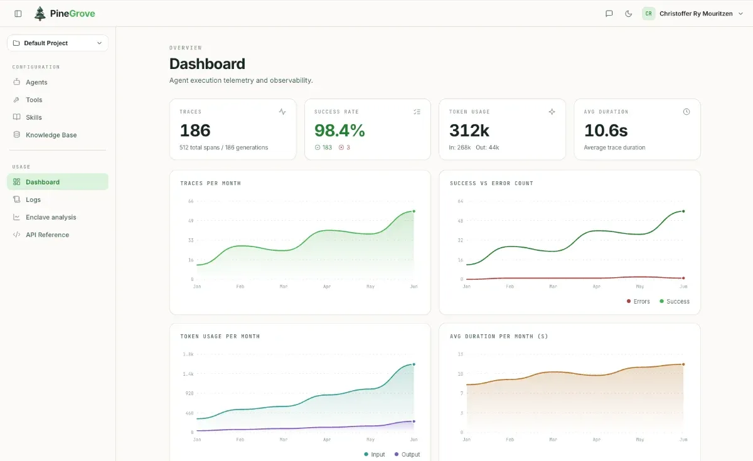The image size is (753, 461).
Task: Click the Dashboard page heading
Action: pyautogui.click(x=207, y=64)
